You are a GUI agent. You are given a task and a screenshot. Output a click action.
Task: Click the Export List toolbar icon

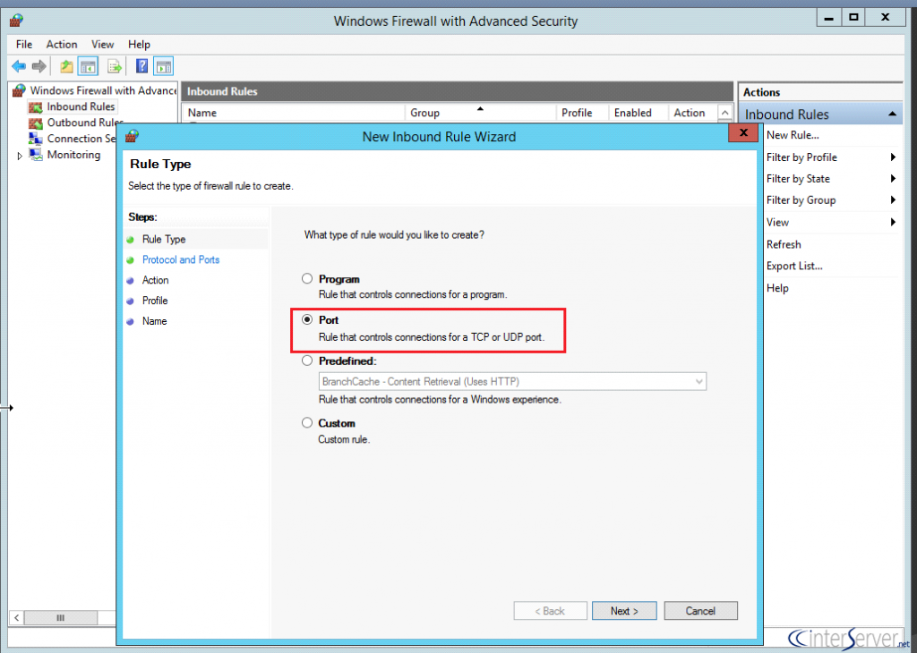point(115,66)
